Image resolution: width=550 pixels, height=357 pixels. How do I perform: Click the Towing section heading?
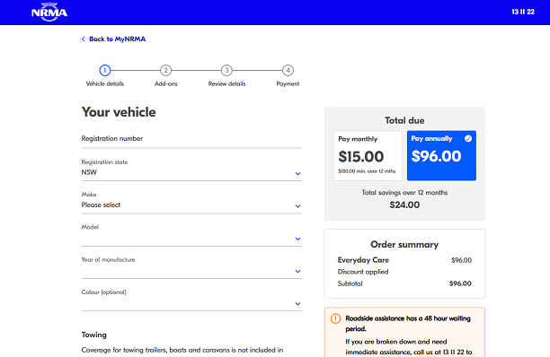(x=94, y=335)
